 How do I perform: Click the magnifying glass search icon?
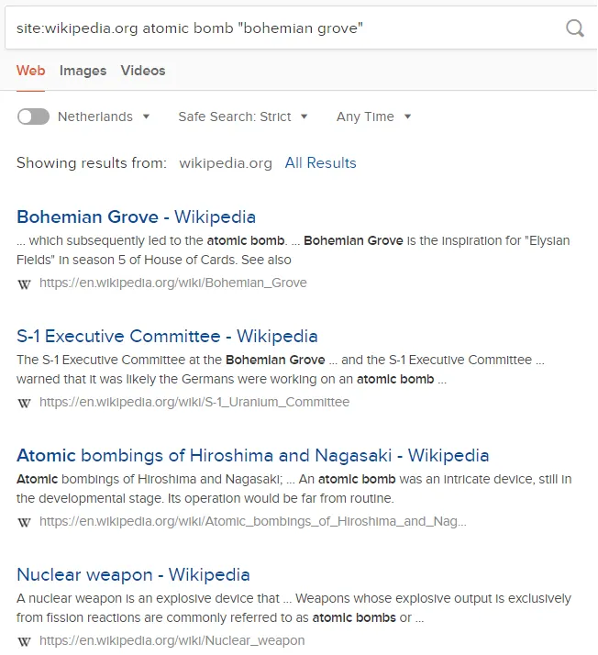[575, 28]
